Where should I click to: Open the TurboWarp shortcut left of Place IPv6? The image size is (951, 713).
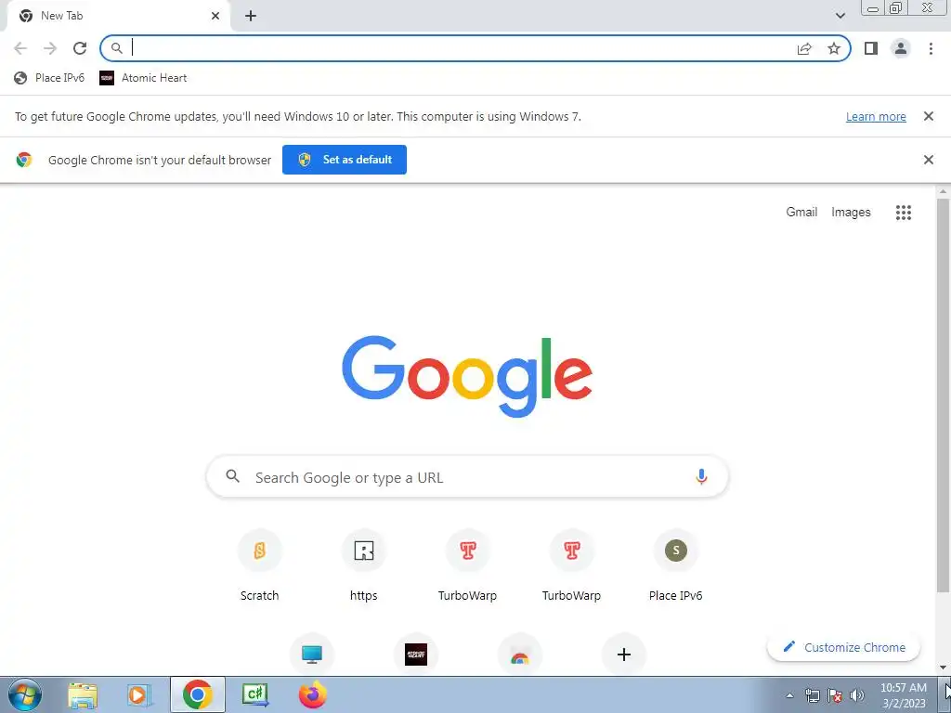[571, 564]
